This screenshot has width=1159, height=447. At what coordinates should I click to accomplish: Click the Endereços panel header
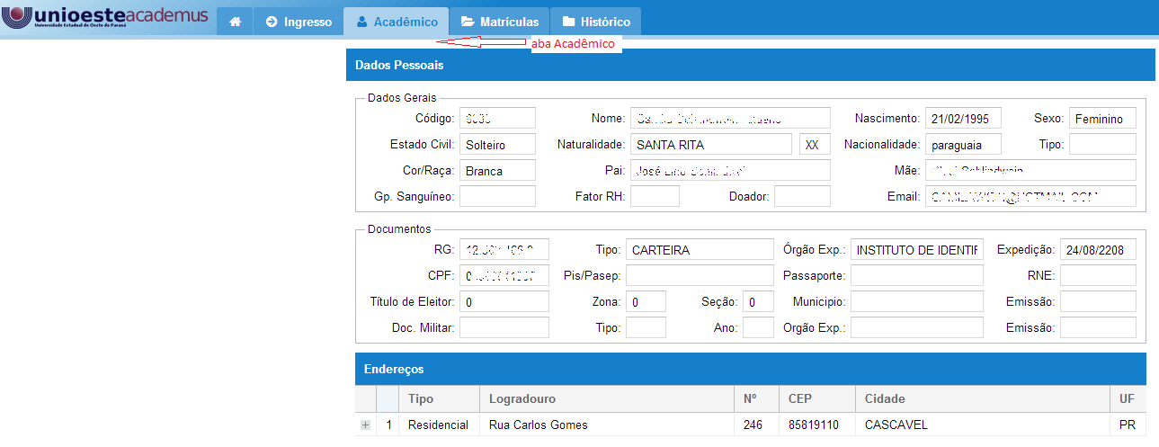(x=751, y=369)
